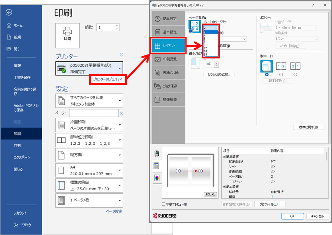Select the right-bound booklet icon (2 1)
The height and width of the screenshot is (235, 332).
296,66
